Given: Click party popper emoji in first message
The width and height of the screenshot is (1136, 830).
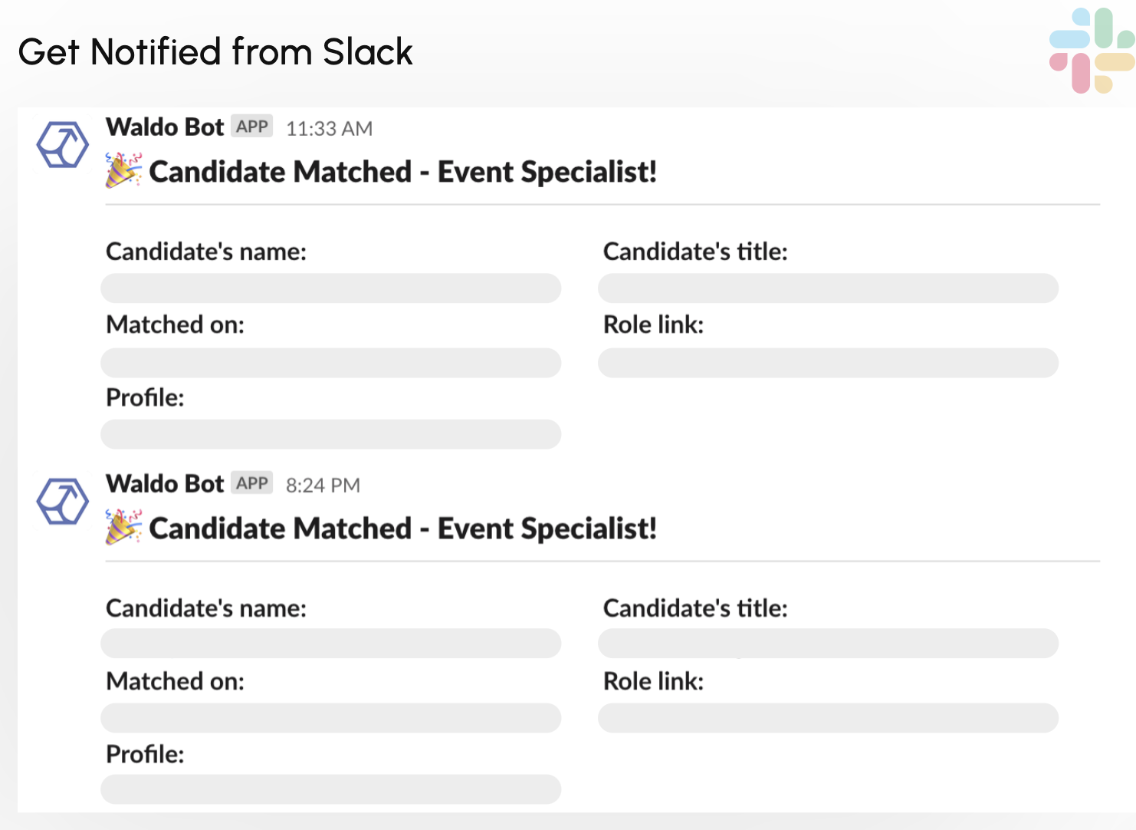Looking at the screenshot, I should (123, 170).
